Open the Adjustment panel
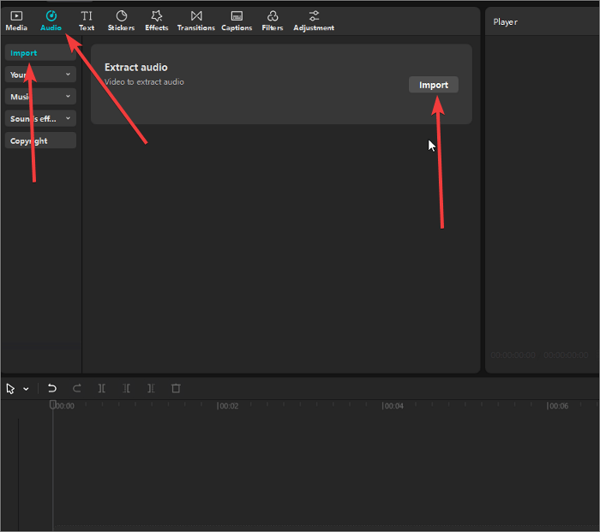The width and height of the screenshot is (600, 532). [x=314, y=21]
